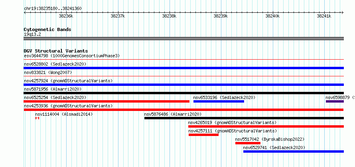This screenshot has height=167, width=355.
Task: Select the nsv4257111 red bar
Action: [203, 135]
